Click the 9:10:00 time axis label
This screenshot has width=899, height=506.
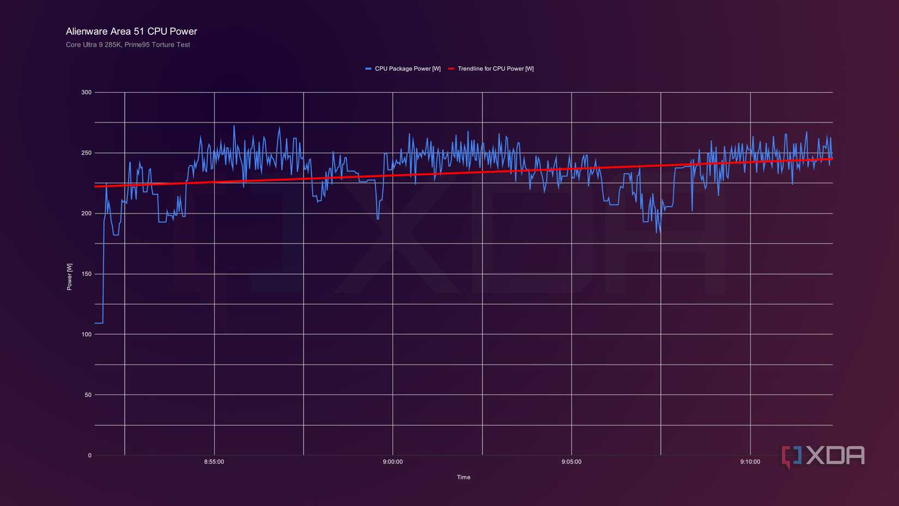750,462
